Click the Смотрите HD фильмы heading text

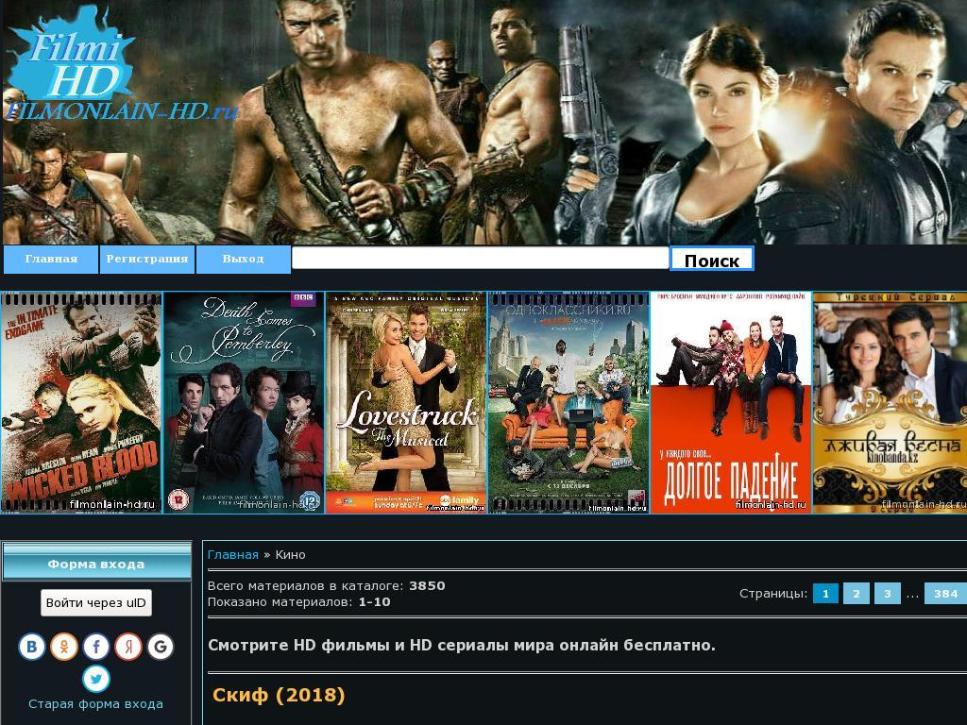[x=461, y=646]
